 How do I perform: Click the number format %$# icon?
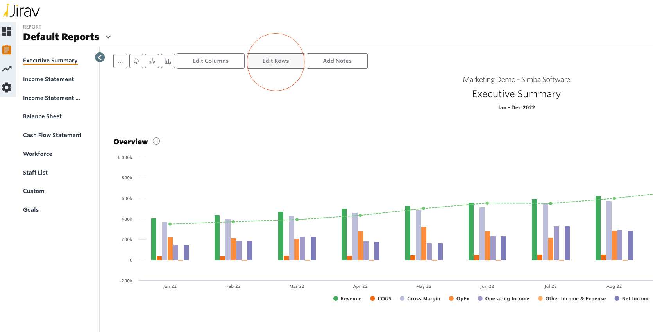coord(152,61)
